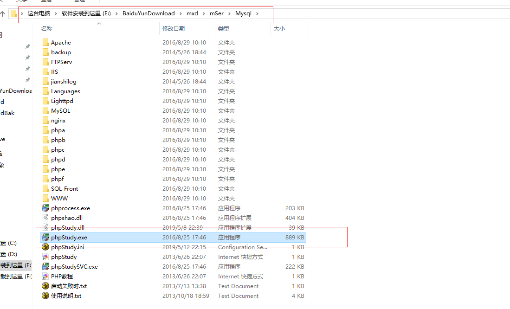Viewport: 510px width, 309px height.
Task: Expand the chevron after mSer in path
Action: tap(229, 13)
